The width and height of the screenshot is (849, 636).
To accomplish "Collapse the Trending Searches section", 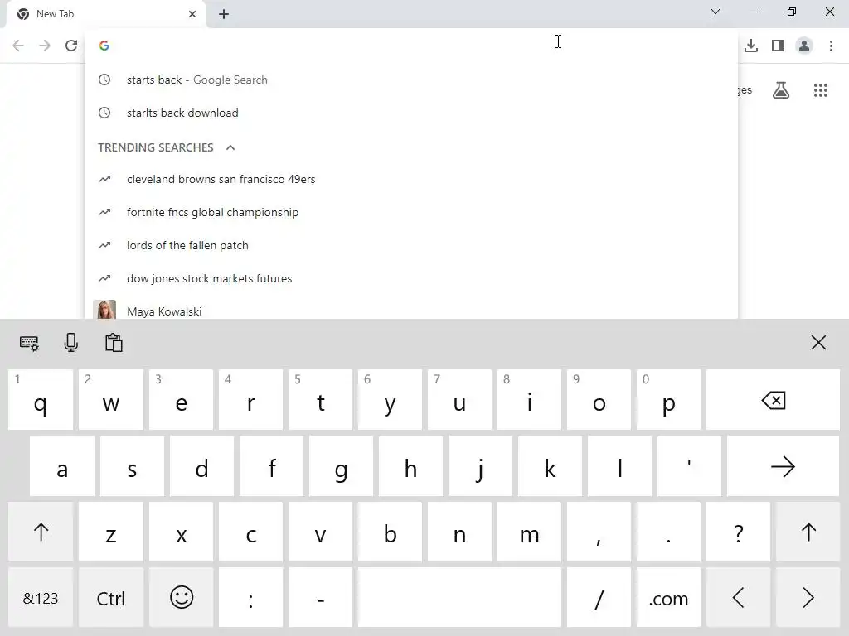I will point(230,147).
